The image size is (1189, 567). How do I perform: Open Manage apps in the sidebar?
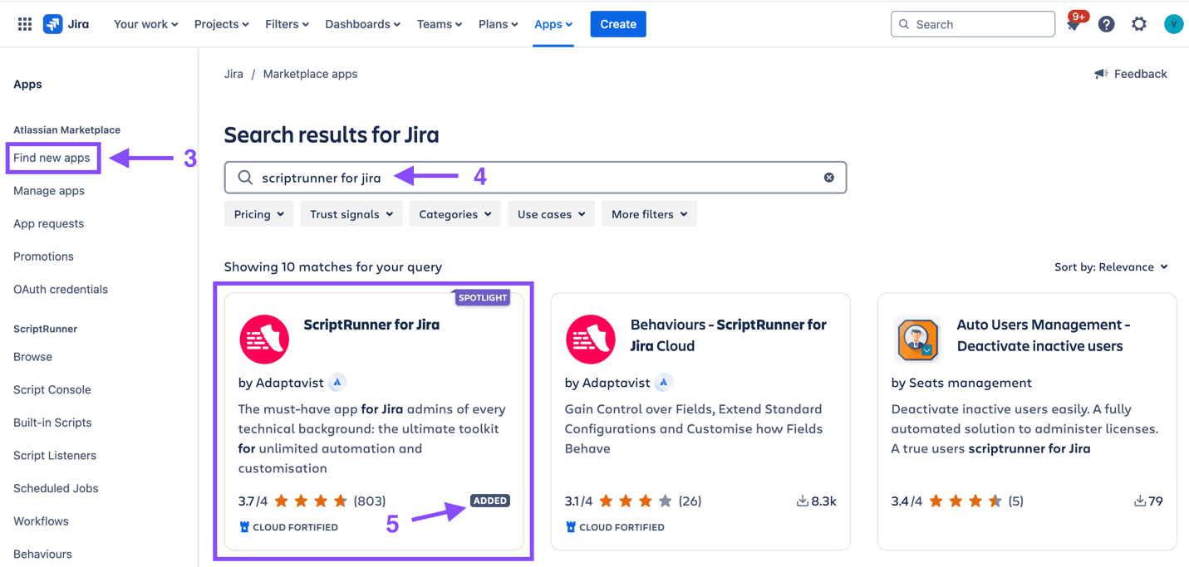48,190
